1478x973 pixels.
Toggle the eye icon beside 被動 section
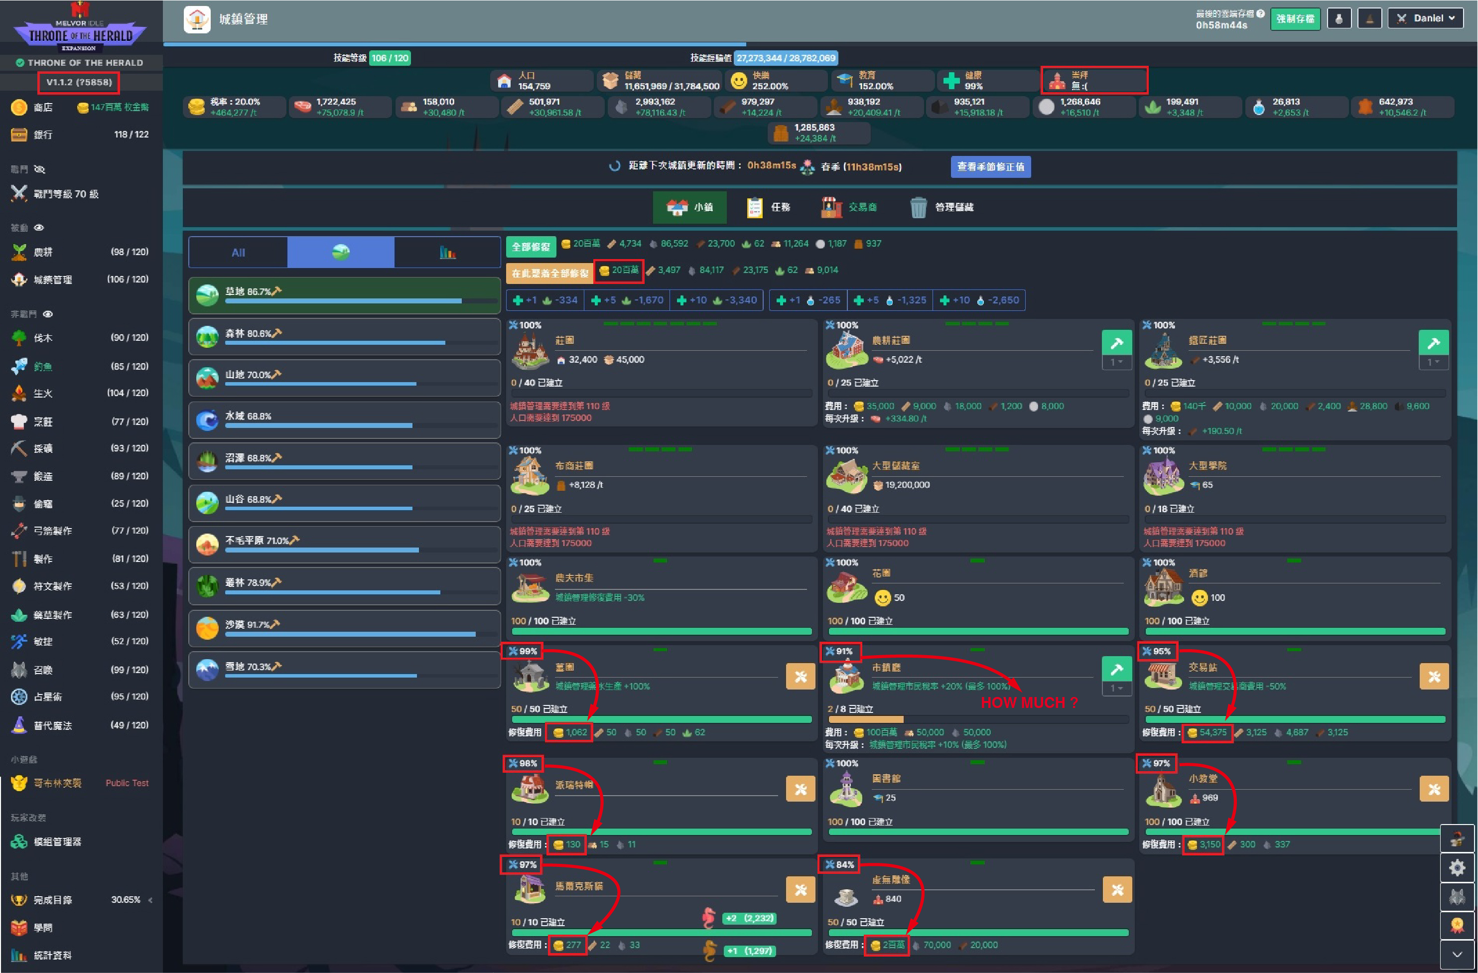[x=39, y=228]
